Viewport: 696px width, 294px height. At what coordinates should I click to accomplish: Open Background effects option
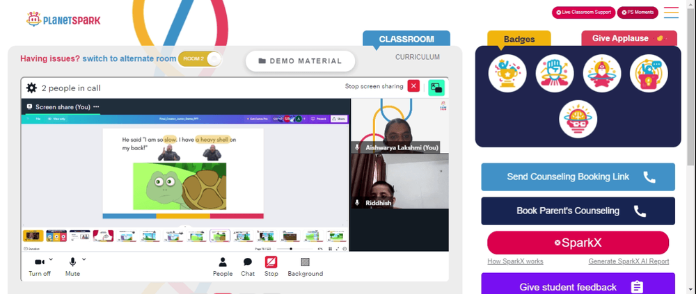coord(306,268)
